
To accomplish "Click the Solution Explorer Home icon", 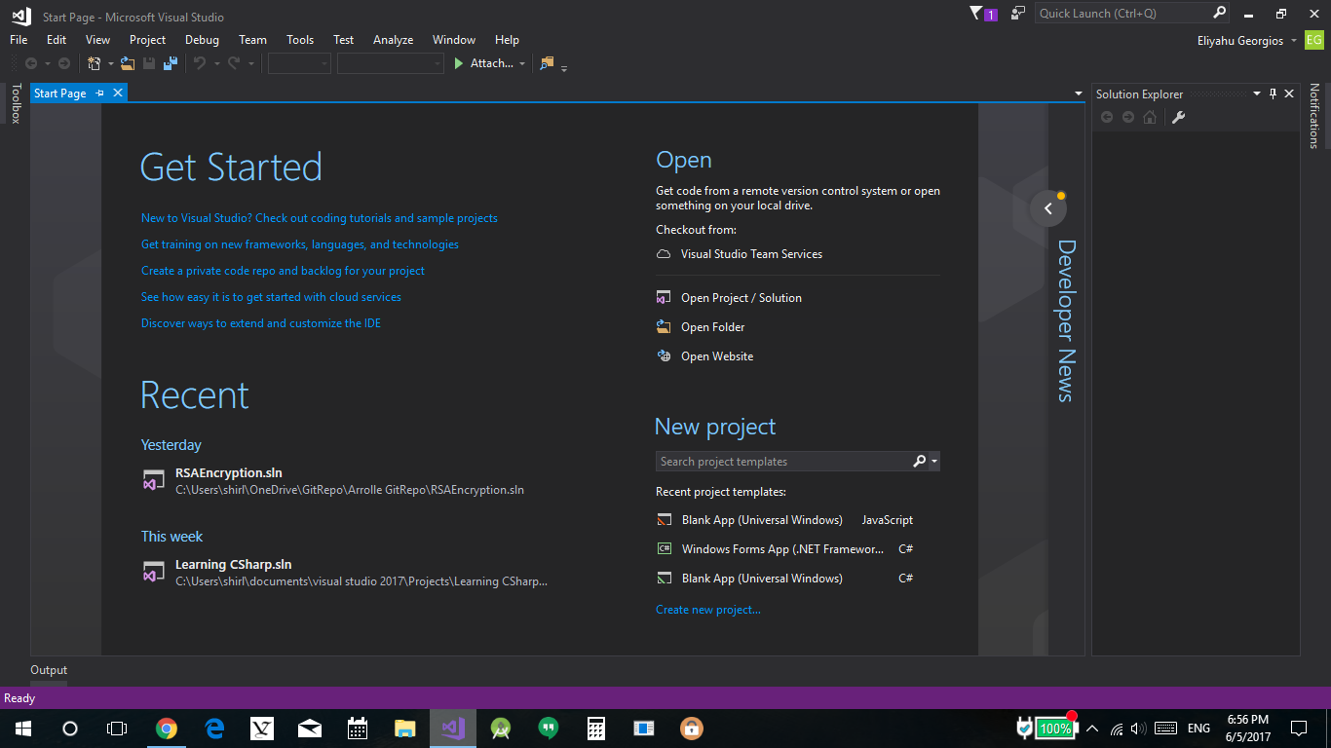I will click(1150, 117).
